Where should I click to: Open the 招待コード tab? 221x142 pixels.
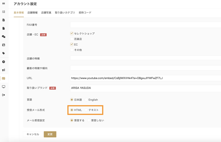85,13
